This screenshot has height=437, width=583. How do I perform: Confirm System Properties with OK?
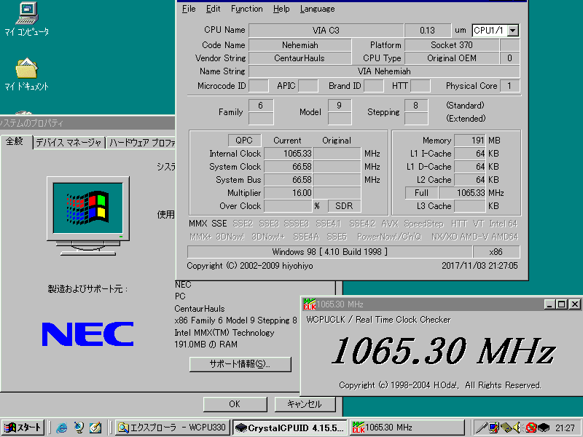click(x=235, y=404)
